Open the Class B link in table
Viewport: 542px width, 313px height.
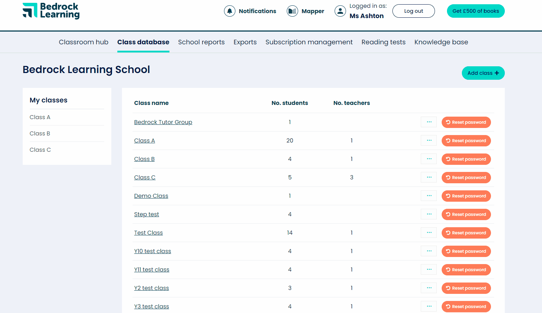[x=144, y=159]
